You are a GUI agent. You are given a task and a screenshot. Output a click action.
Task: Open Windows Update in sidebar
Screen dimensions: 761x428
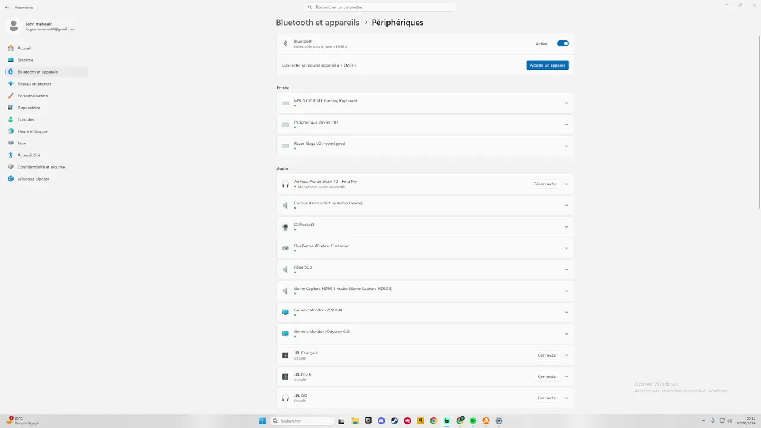point(46,179)
